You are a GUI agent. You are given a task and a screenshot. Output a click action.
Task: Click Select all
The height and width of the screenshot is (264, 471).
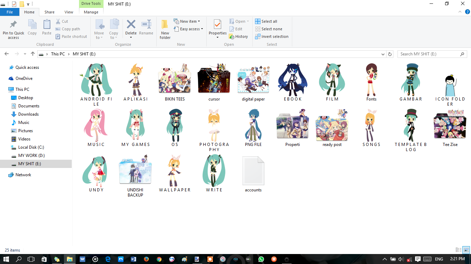pos(266,21)
